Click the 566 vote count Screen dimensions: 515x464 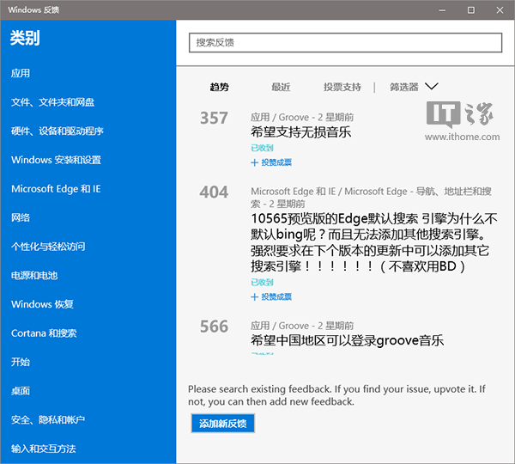coord(214,327)
